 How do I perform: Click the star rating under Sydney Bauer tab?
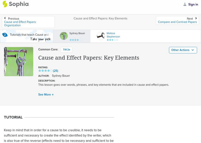[75, 40]
